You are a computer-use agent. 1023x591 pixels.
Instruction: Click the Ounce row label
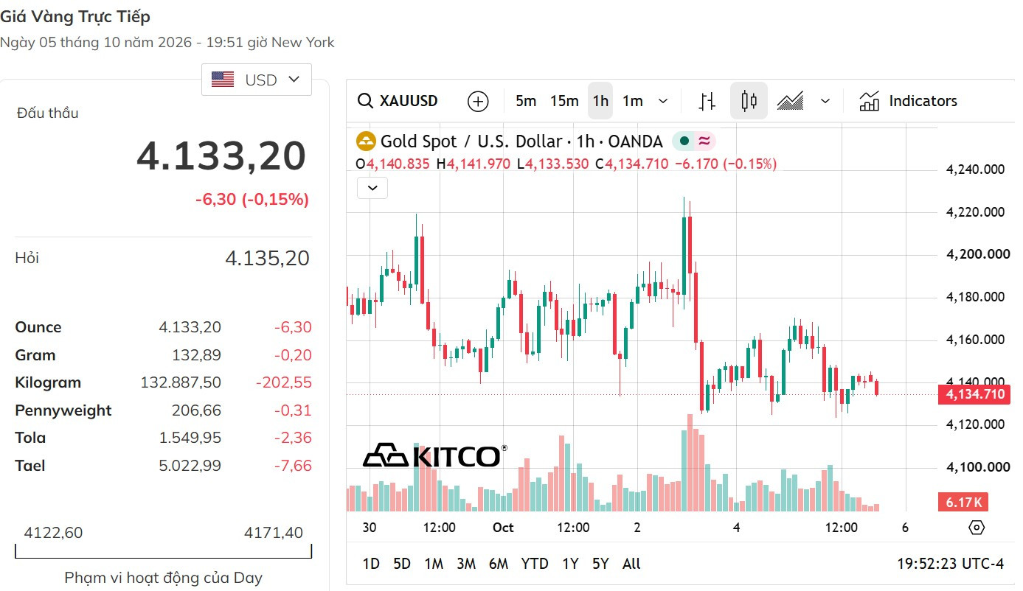[x=38, y=327]
